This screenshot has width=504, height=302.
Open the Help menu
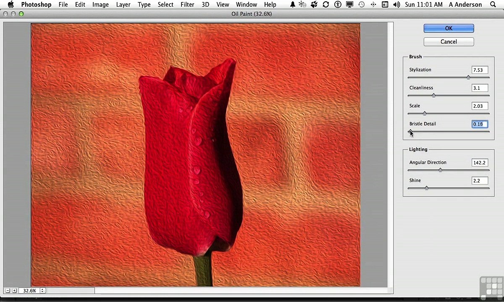(x=270, y=5)
